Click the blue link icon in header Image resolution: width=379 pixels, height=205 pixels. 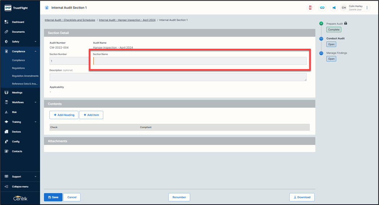click(322, 8)
